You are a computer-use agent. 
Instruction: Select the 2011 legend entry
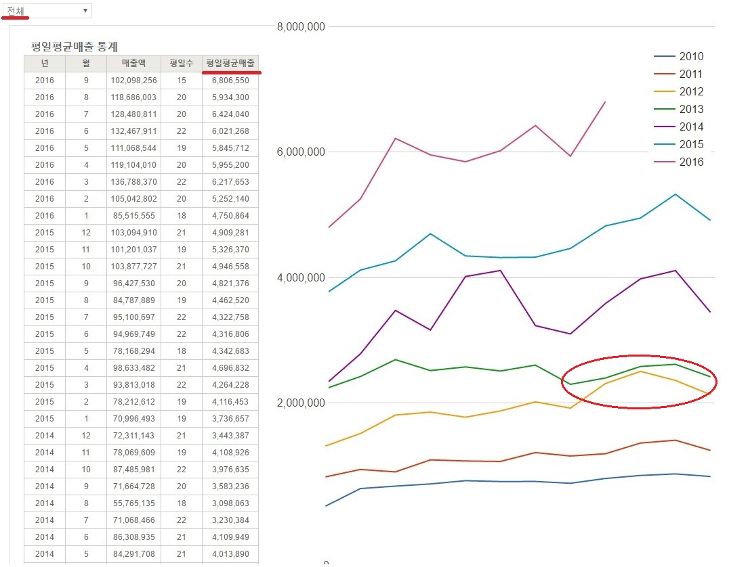(x=678, y=74)
